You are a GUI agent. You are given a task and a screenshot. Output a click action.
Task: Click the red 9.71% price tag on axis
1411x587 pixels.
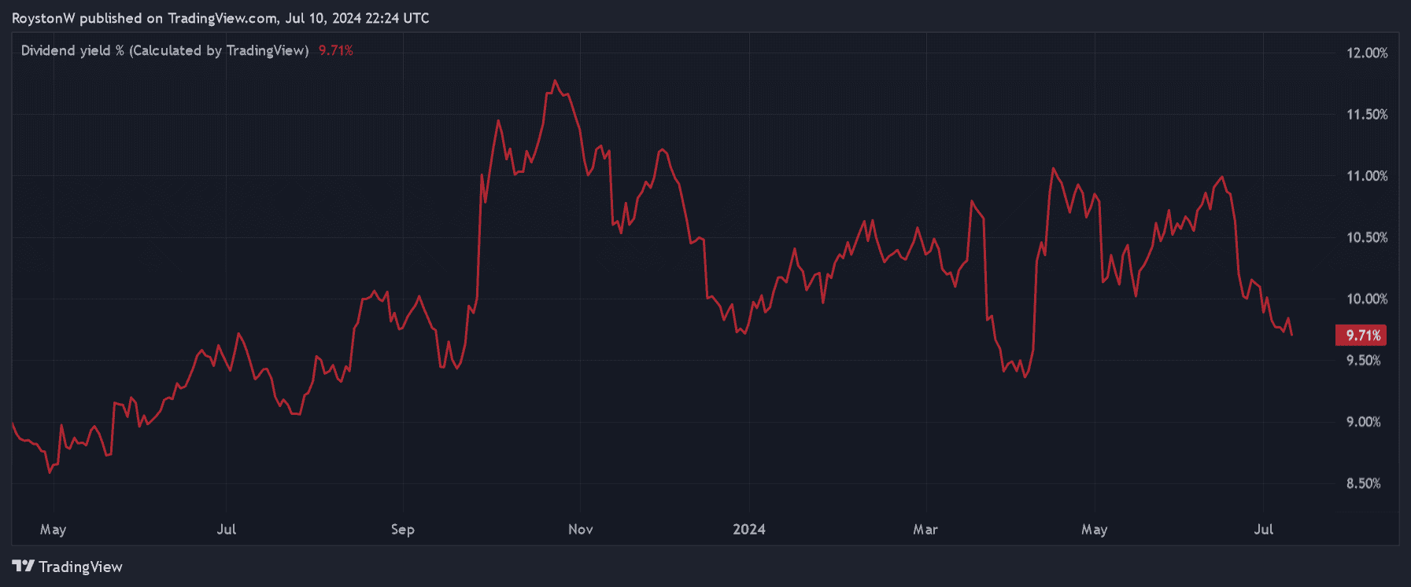(x=1361, y=336)
